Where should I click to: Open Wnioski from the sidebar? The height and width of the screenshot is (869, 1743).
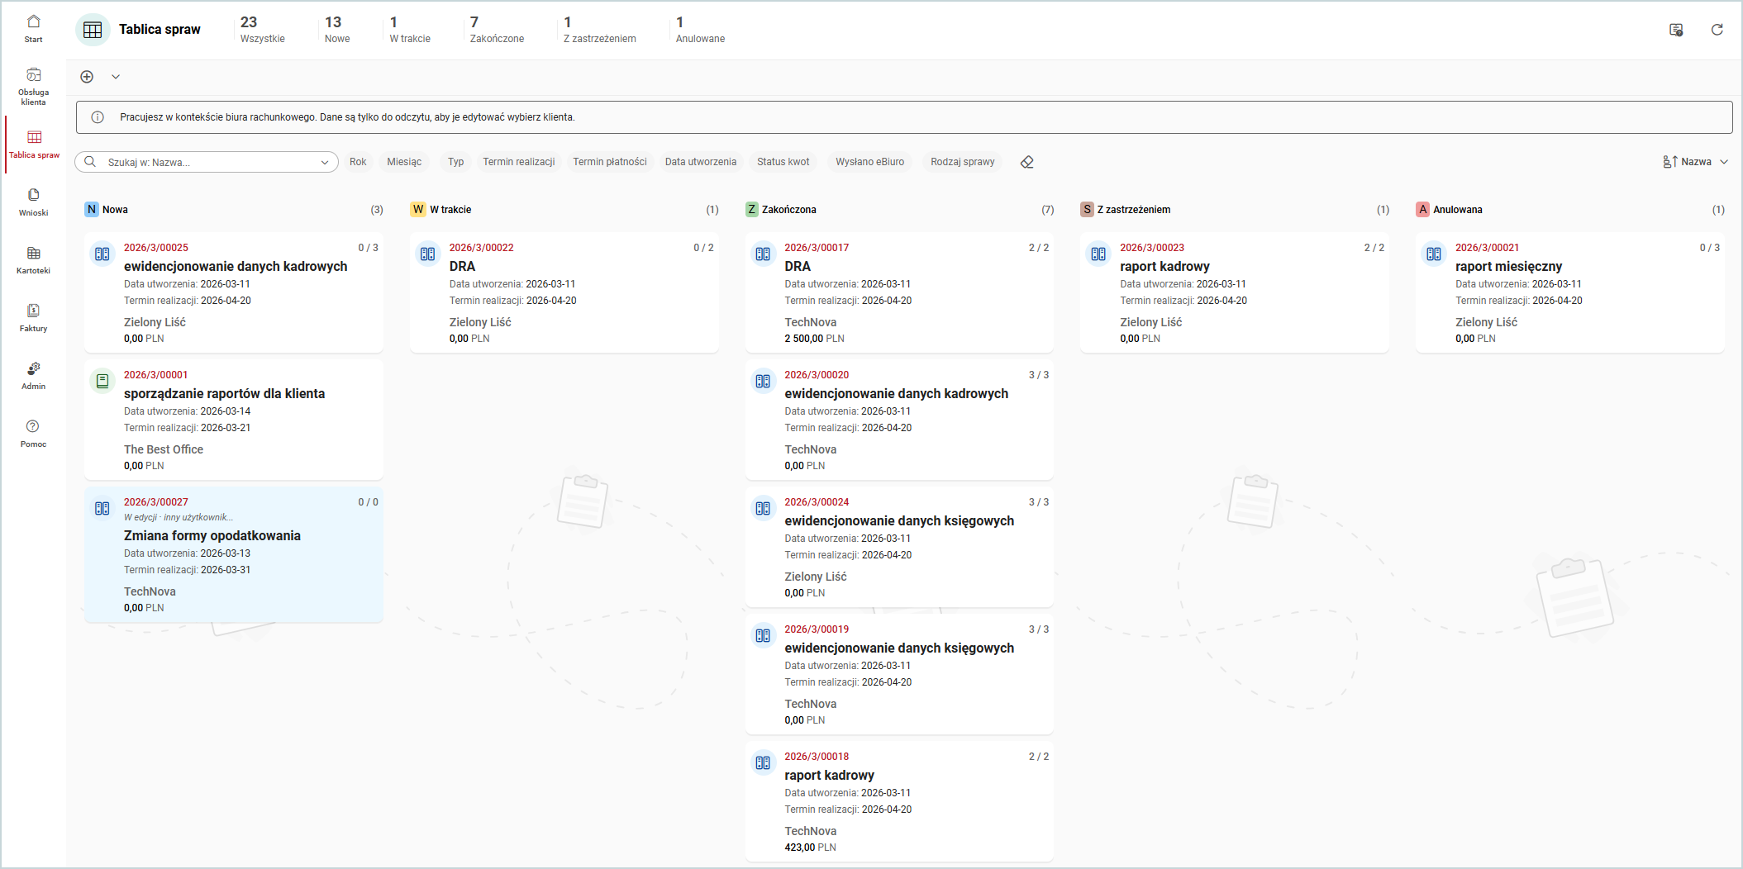[x=33, y=201]
